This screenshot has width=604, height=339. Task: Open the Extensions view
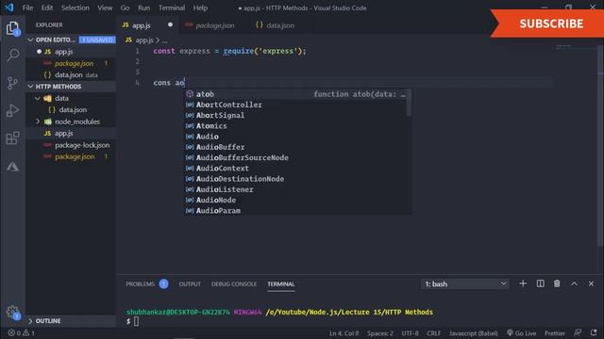(12, 138)
